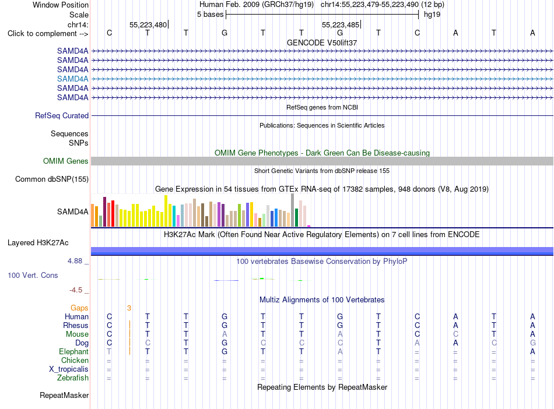
Task: Click the 55,223,480 coordinate marker
Action: (x=148, y=24)
